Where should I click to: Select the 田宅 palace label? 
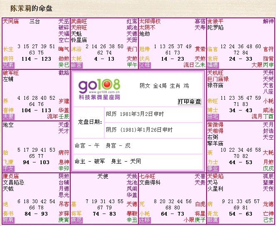[212, 117]
